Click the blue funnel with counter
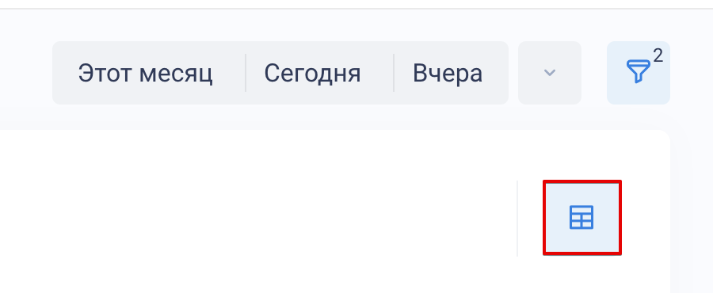 pyautogui.click(x=638, y=73)
